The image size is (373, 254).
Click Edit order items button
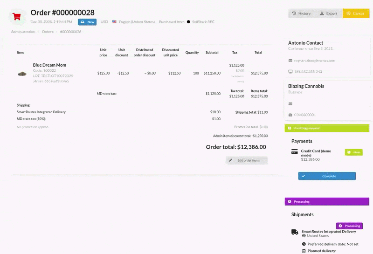[x=247, y=160]
